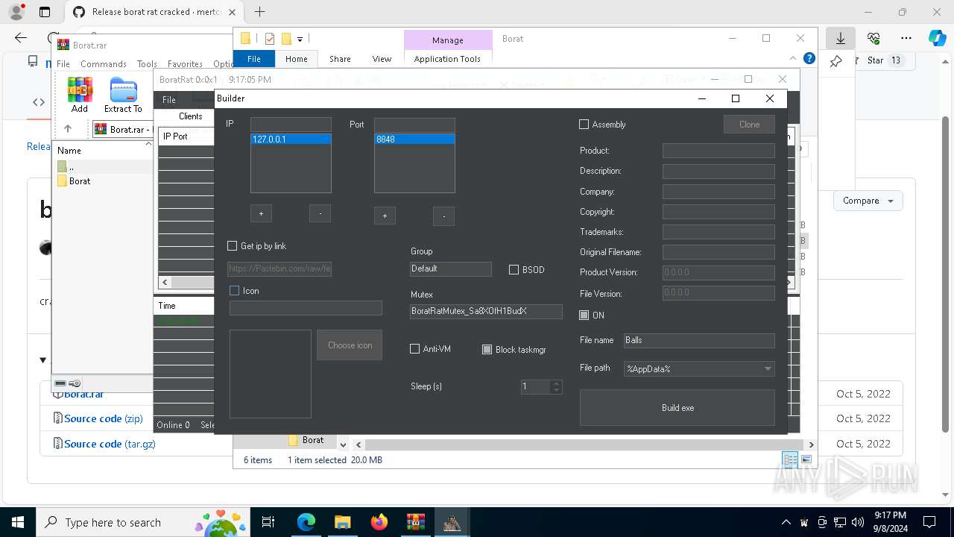Click the pin icon beside Star

click(x=836, y=60)
